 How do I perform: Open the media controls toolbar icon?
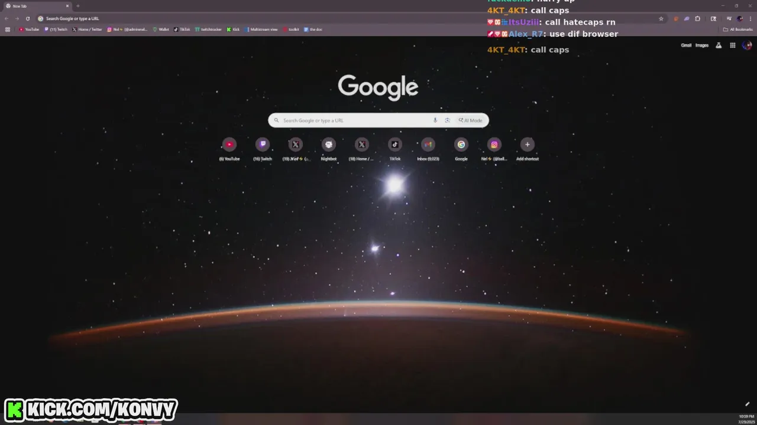(729, 18)
